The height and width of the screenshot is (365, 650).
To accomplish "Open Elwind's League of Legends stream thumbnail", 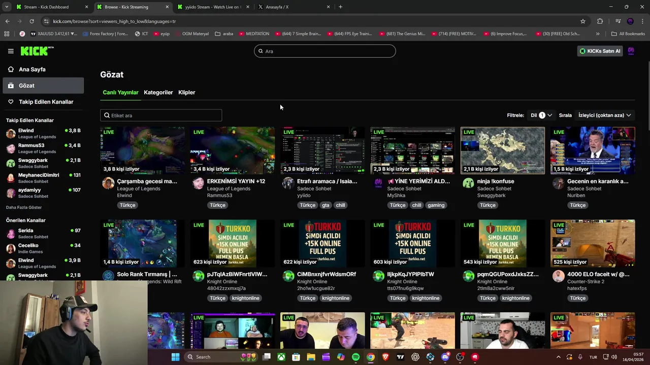I will (142, 151).
